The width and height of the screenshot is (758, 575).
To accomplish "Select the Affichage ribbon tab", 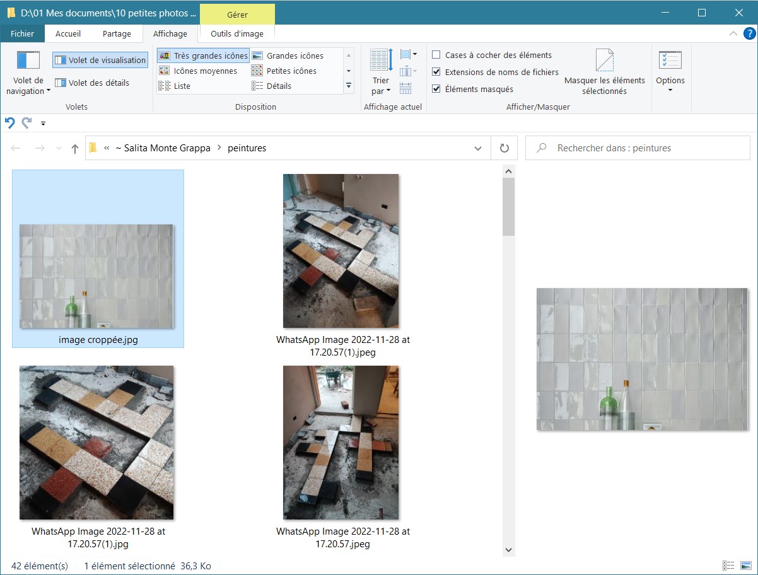I will pos(170,34).
